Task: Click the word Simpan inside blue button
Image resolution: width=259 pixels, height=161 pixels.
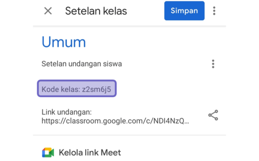Action: click(184, 11)
